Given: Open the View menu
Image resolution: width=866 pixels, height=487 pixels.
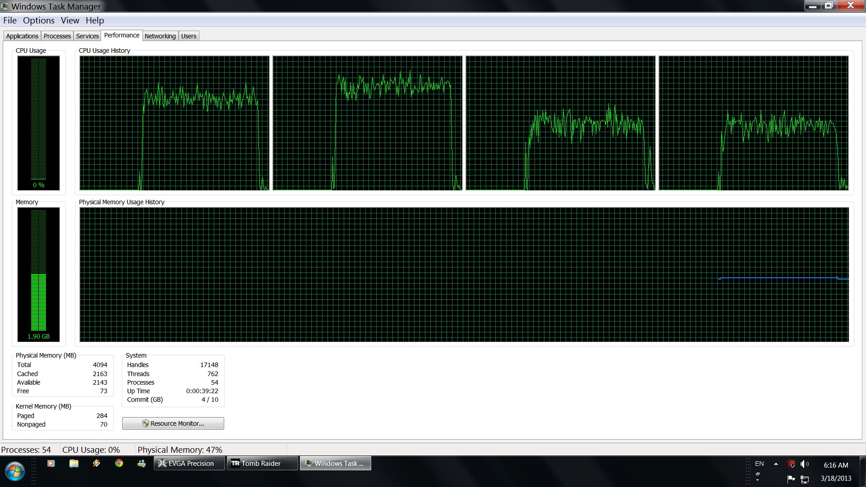Looking at the screenshot, I should (x=70, y=20).
